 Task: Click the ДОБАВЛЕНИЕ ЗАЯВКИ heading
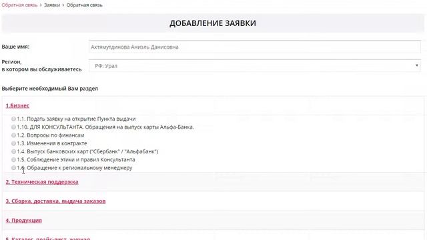213,23
